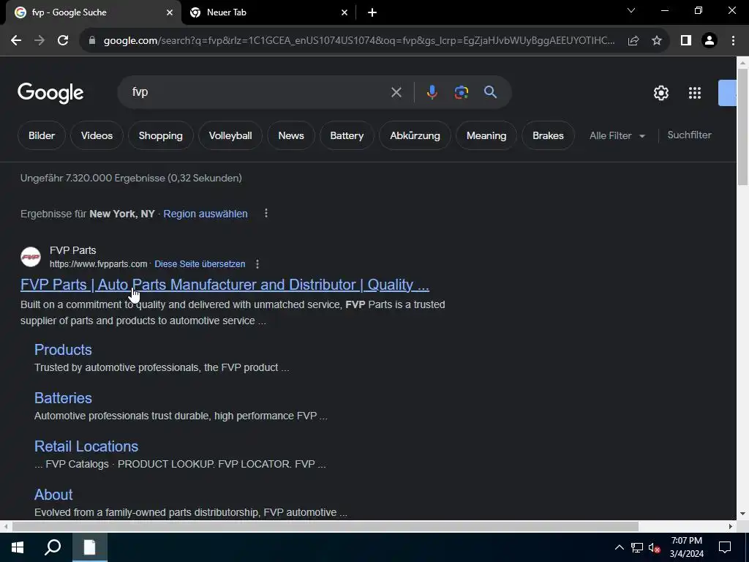
Task: Bookmark this page with star icon
Action: [x=657, y=41]
